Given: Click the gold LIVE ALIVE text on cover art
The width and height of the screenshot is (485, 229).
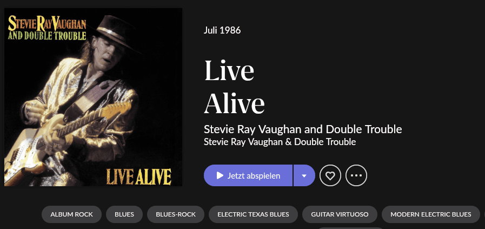Looking at the screenshot, I should pyautogui.click(x=139, y=177).
